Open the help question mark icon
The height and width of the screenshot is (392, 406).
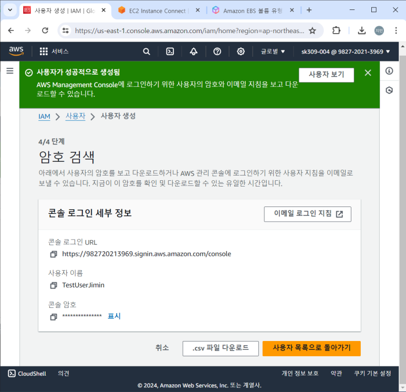pyautogui.click(x=217, y=51)
